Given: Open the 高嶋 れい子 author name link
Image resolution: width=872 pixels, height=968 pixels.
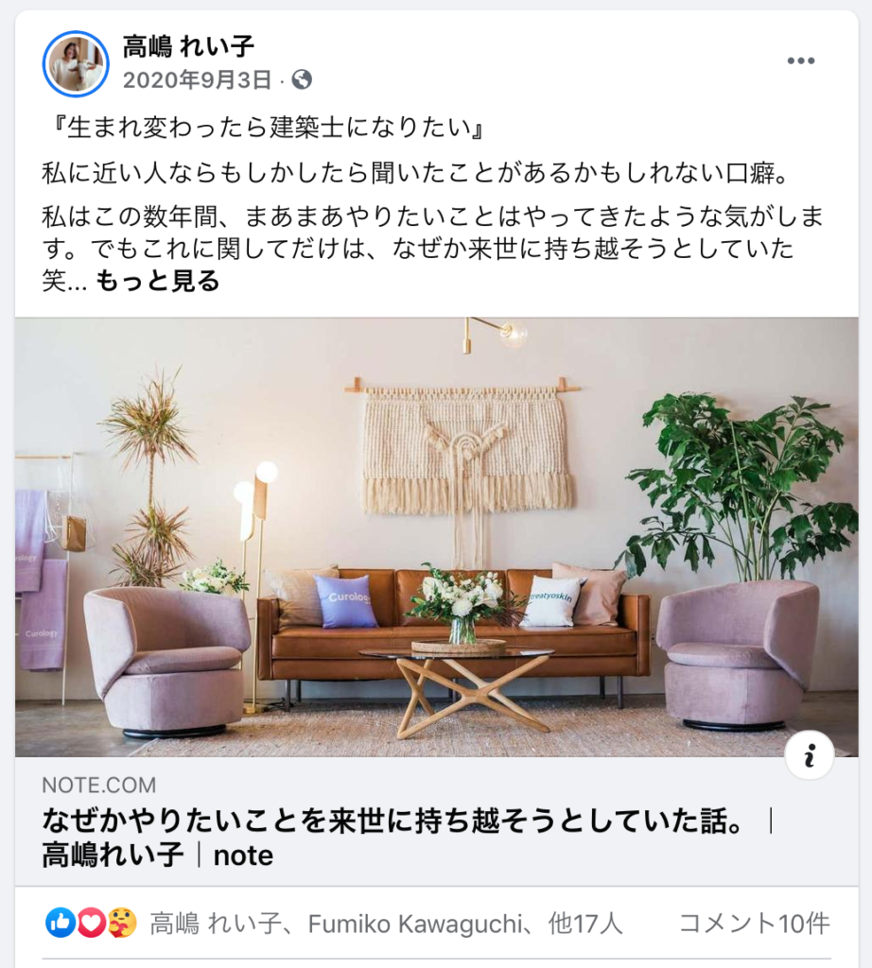Looking at the screenshot, I should (188, 46).
